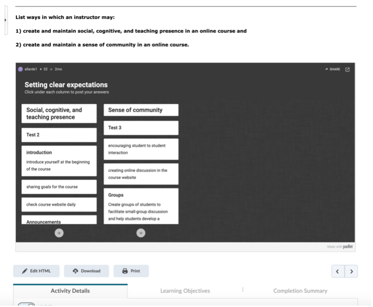The image size is (373, 307).
Task: Click 'Click under each column to post your answers' subtitle
Action: tap(67, 92)
